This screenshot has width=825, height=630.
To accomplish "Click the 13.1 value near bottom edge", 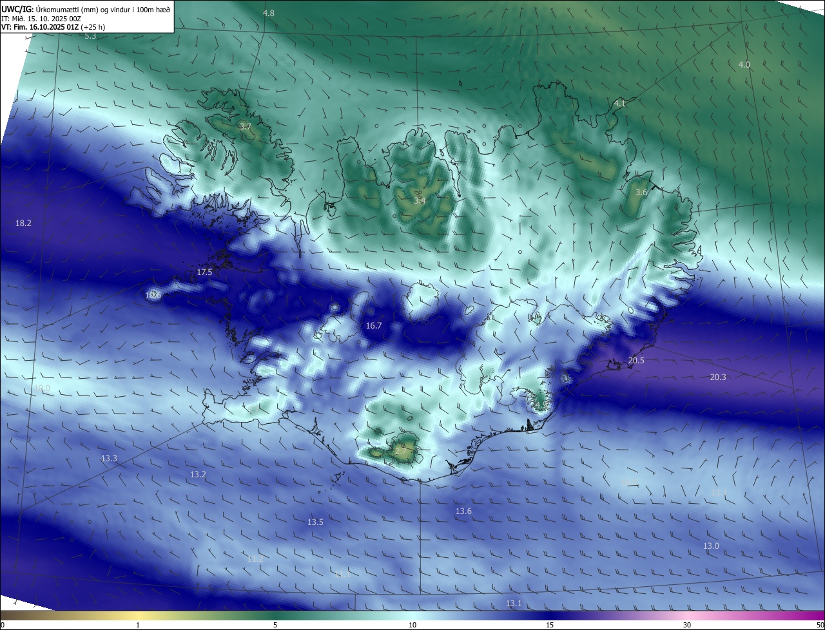I will click(x=514, y=603).
